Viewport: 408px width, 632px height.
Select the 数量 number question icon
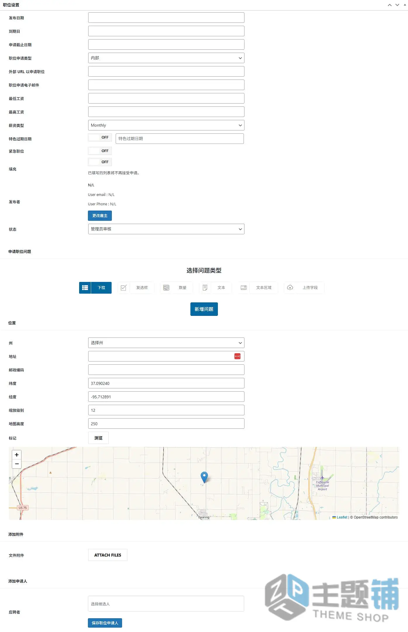tap(166, 287)
